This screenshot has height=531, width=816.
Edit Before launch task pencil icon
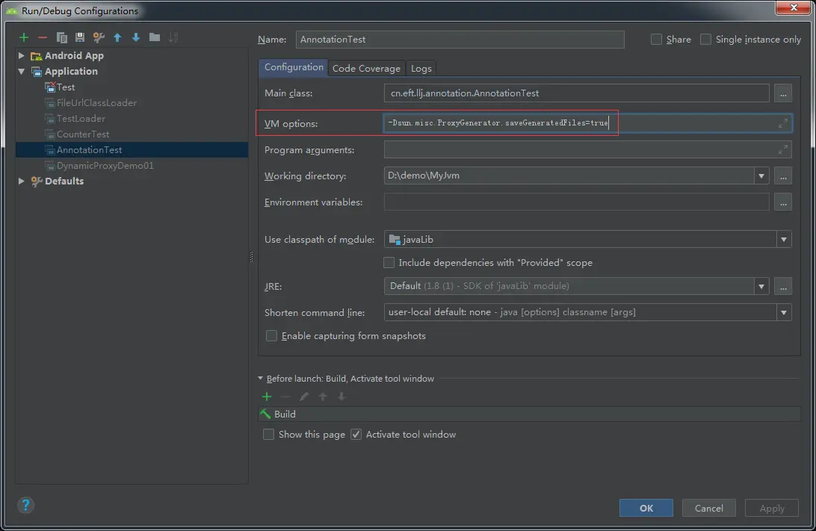tap(304, 397)
